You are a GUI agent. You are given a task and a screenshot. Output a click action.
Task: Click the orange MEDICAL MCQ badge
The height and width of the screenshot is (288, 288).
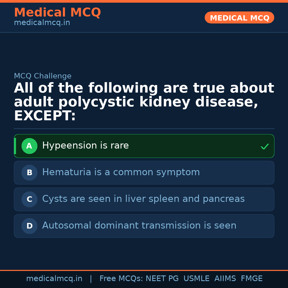tap(239, 18)
